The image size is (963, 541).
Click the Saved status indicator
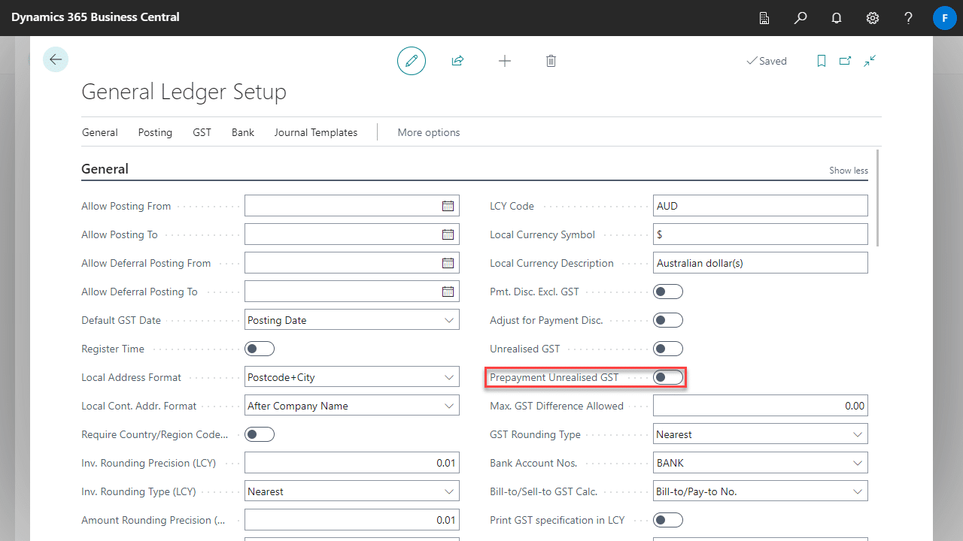766,61
